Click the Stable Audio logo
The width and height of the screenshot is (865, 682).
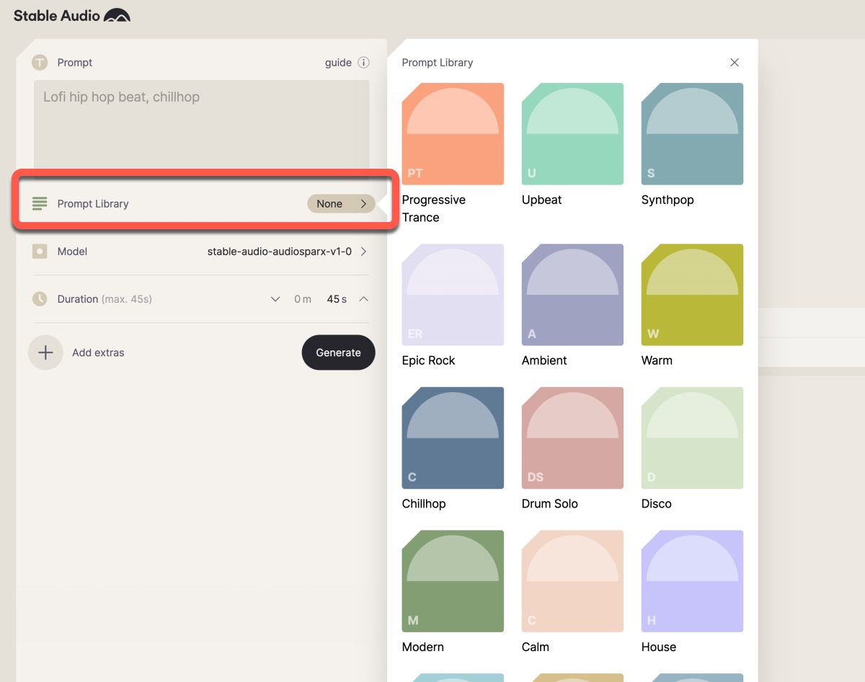point(72,16)
